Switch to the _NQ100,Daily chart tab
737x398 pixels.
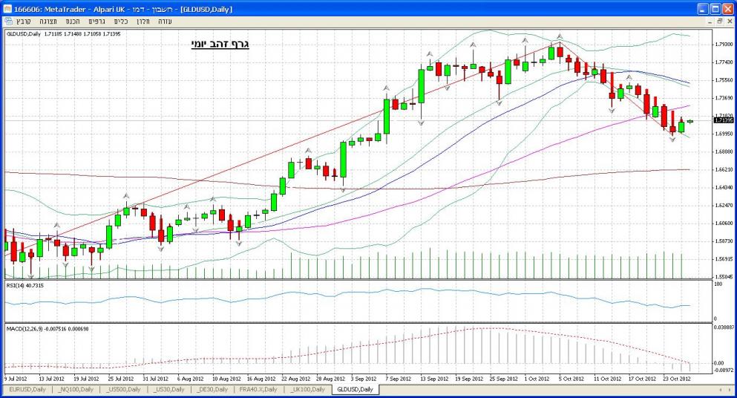coord(75,389)
